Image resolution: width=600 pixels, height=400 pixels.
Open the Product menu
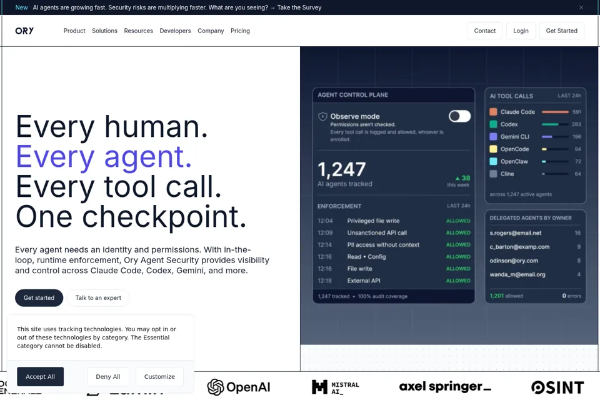coord(74,31)
